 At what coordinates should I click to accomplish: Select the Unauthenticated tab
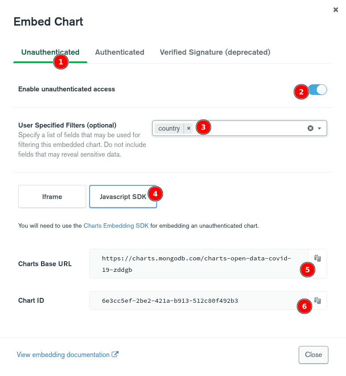click(50, 52)
